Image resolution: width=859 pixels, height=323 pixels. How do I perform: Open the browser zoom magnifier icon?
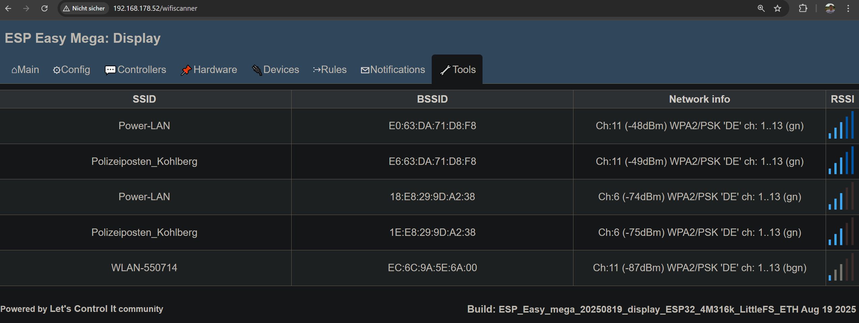[x=761, y=8]
